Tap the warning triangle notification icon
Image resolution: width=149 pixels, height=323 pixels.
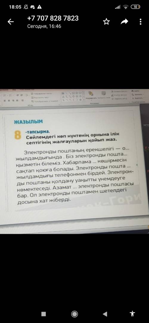point(39,7)
